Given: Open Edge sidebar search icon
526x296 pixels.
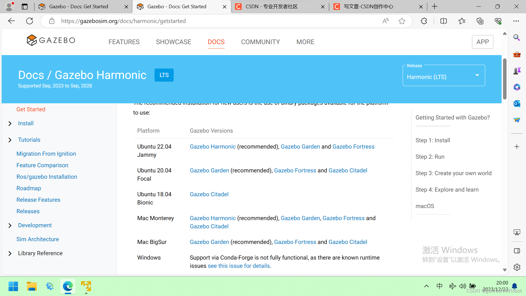Looking at the screenshot, I should coord(517,38).
